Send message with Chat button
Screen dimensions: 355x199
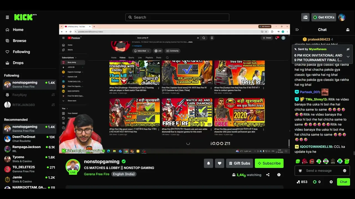click(x=343, y=182)
